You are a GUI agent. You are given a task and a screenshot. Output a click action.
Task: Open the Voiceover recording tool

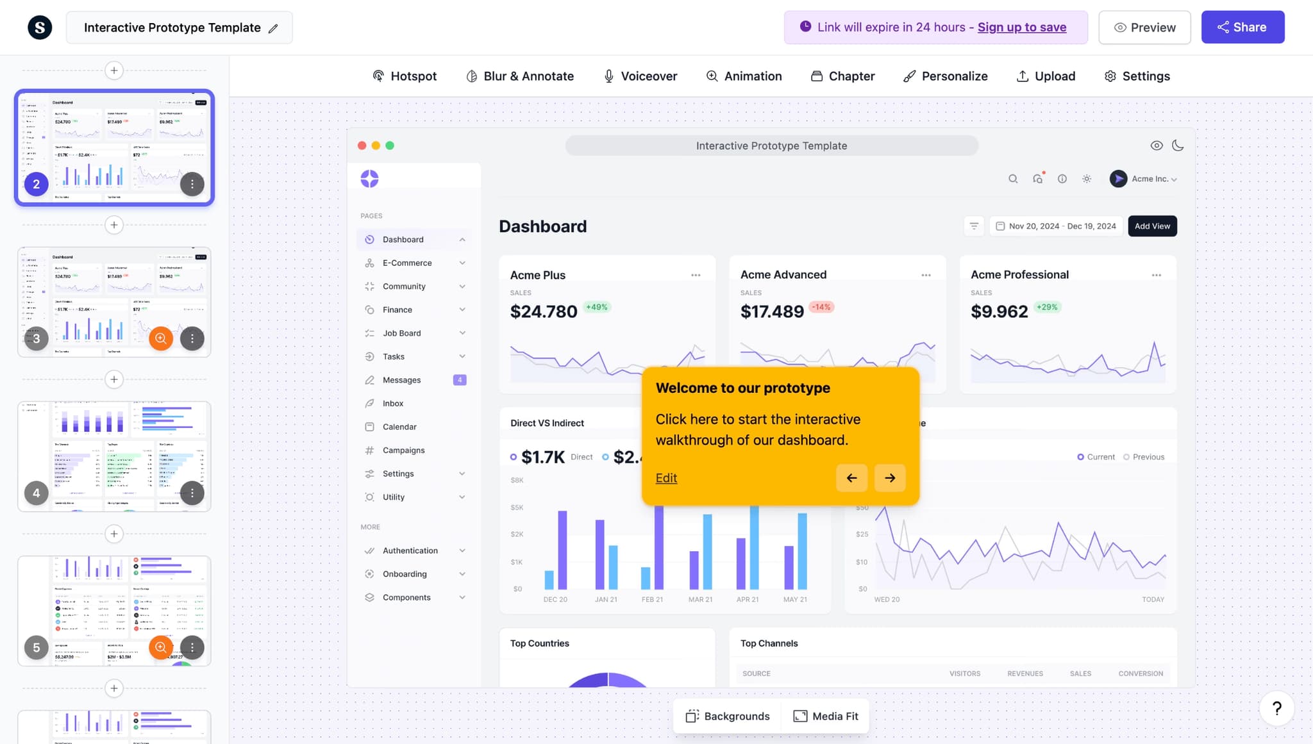tap(640, 76)
